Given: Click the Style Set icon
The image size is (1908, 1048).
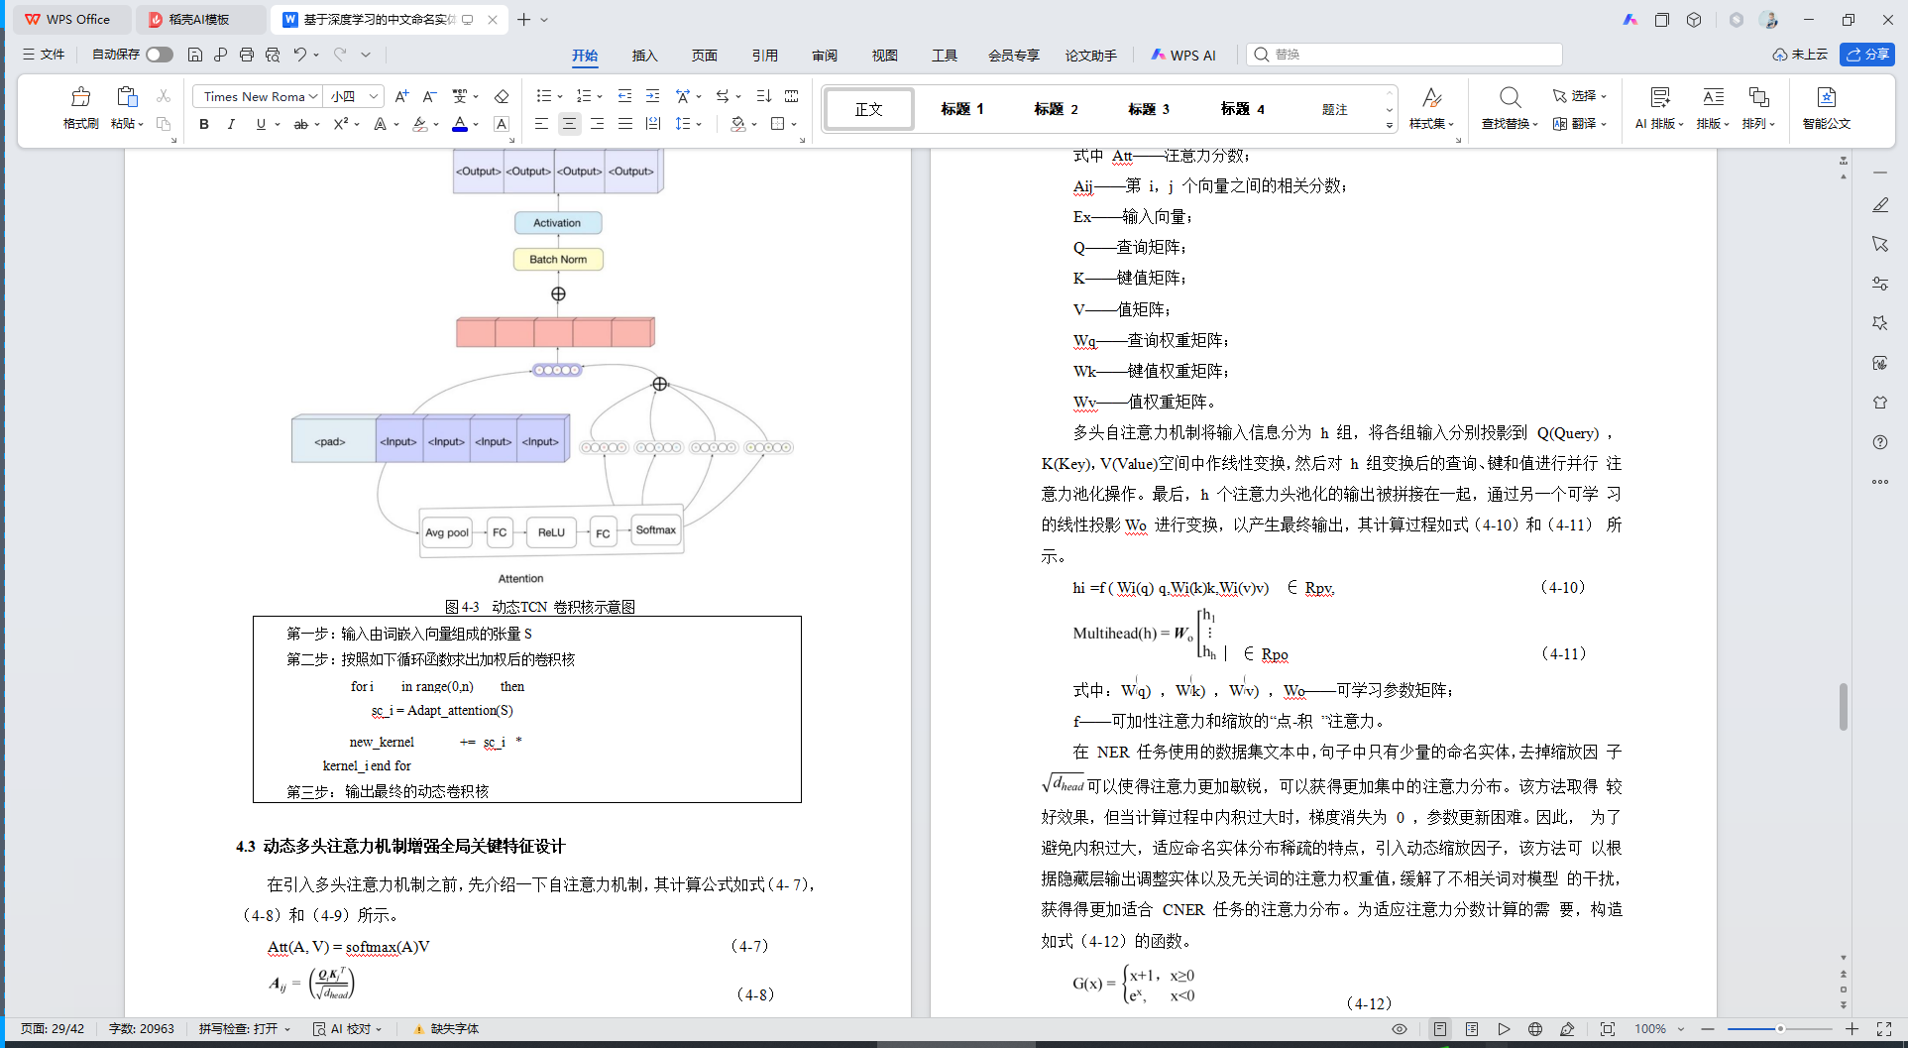Looking at the screenshot, I should [x=1431, y=97].
